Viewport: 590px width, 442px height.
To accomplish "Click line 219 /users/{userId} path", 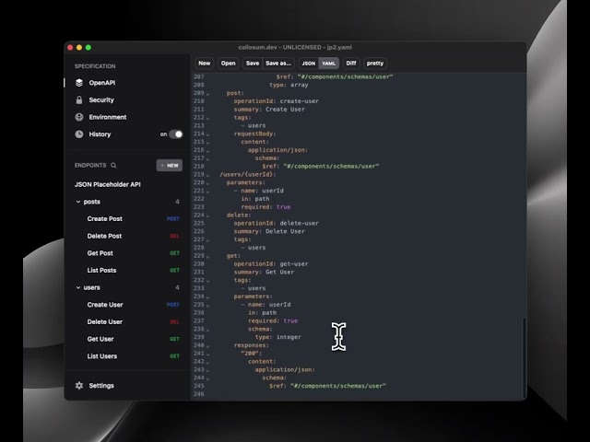I will coord(248,174).
